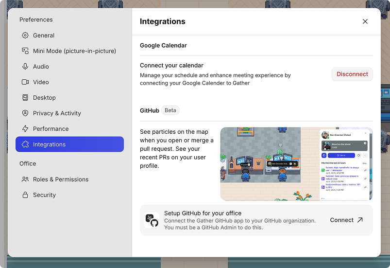Image resolution: width=390 pixels, height=268 pixels.
Task: Open Mini Mode (picture-in-picture) settings
Action: (x=69, y=51)
